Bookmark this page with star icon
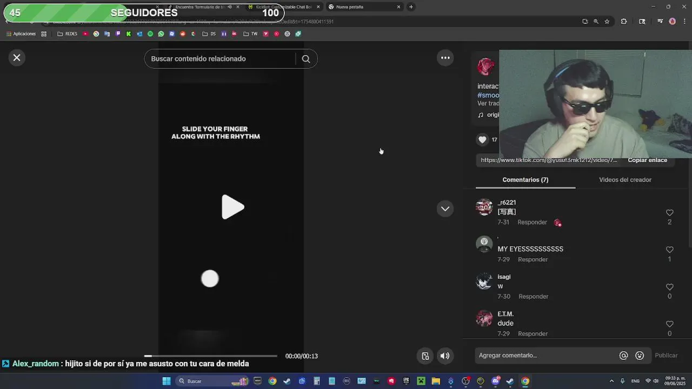The image size is (692, 389). tap(607, 22)
